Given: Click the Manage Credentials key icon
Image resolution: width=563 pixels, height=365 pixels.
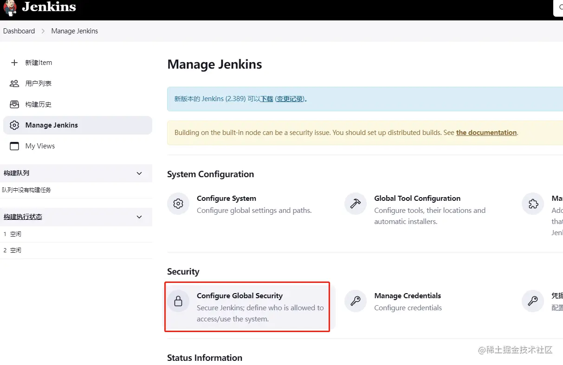Looking at the screenshot, I should 356,301.
